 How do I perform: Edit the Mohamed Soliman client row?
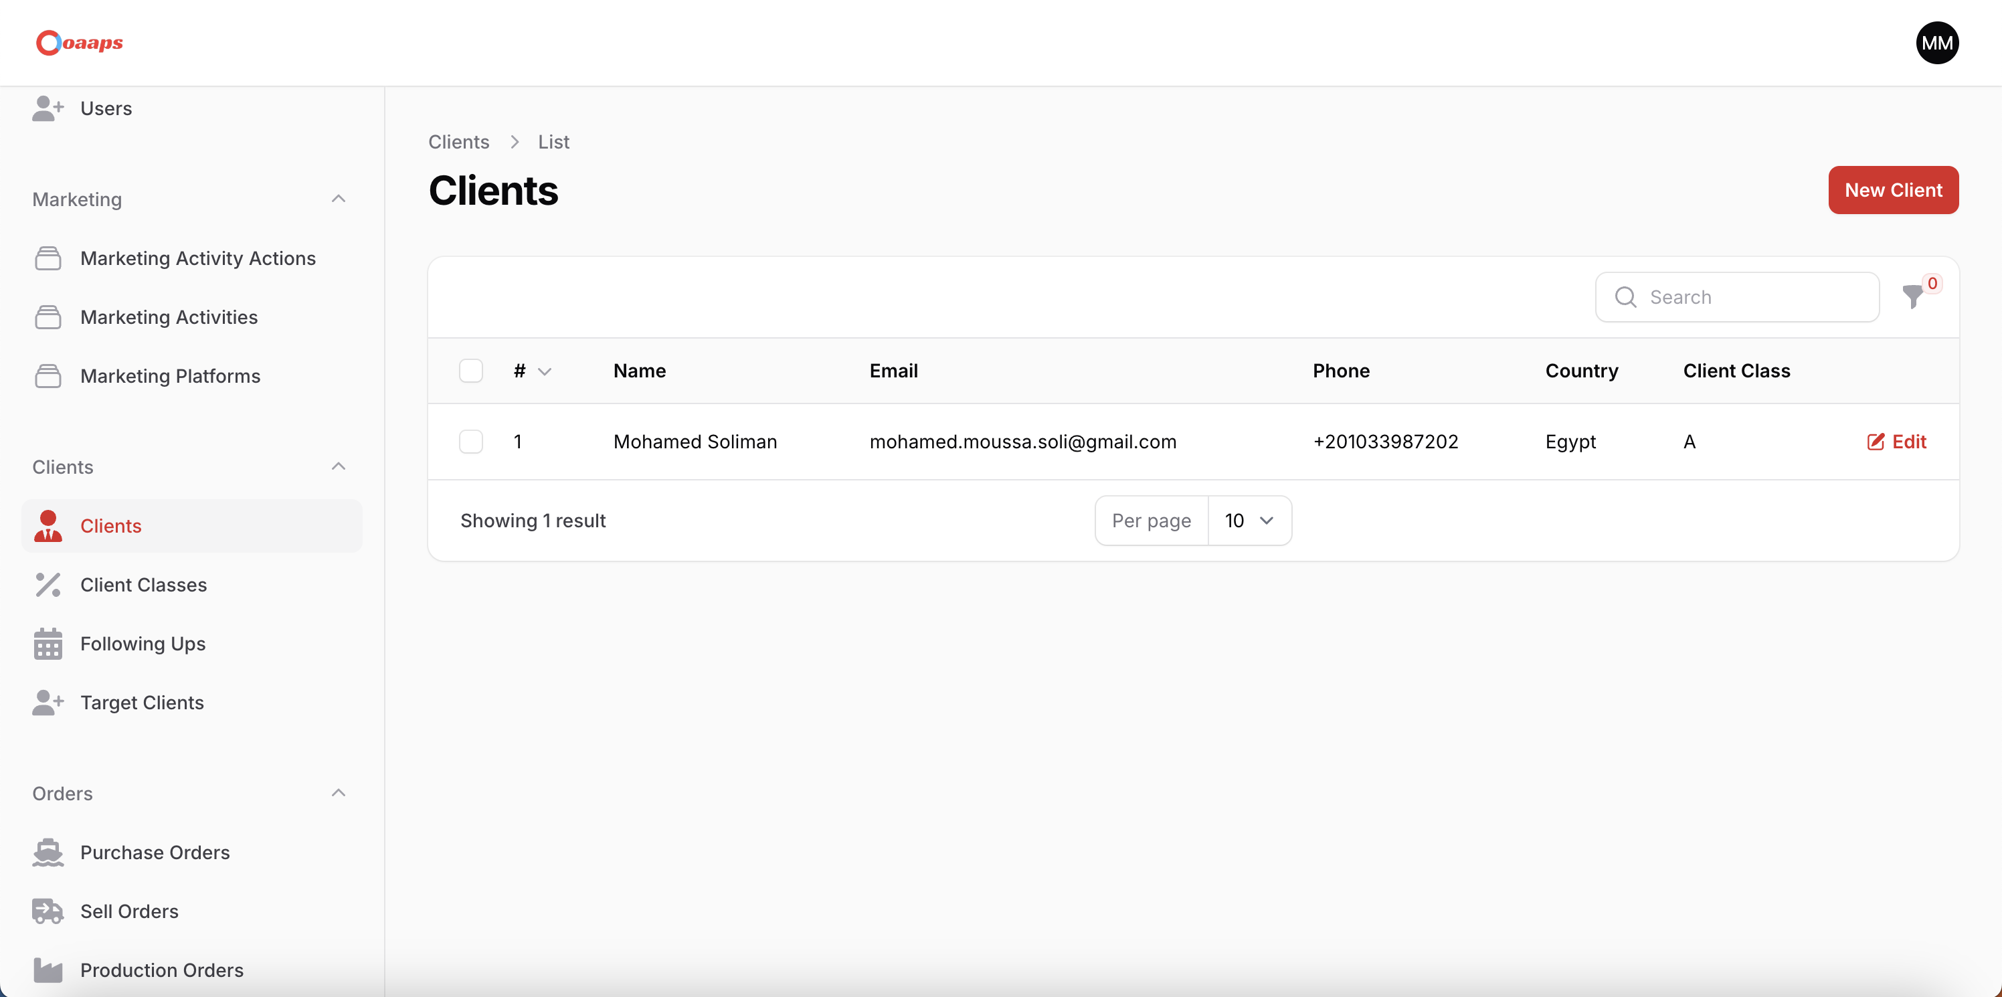(1896, 442)
